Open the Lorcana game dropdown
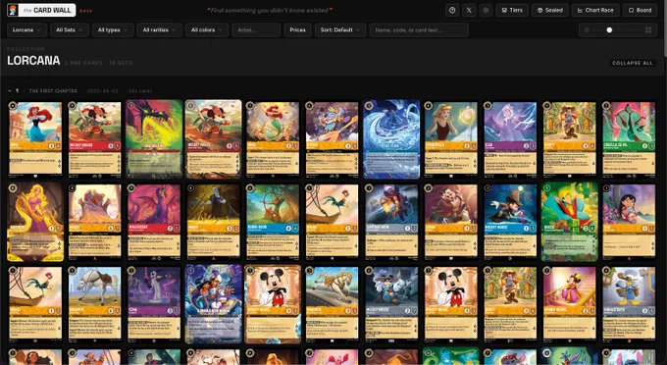Viewport: 667px width, 365px height. [26, 30]
